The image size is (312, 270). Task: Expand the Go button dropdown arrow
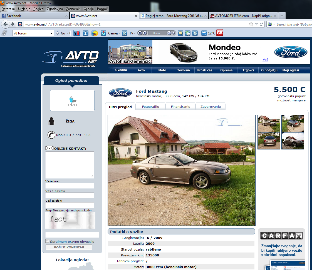point(68,33)
